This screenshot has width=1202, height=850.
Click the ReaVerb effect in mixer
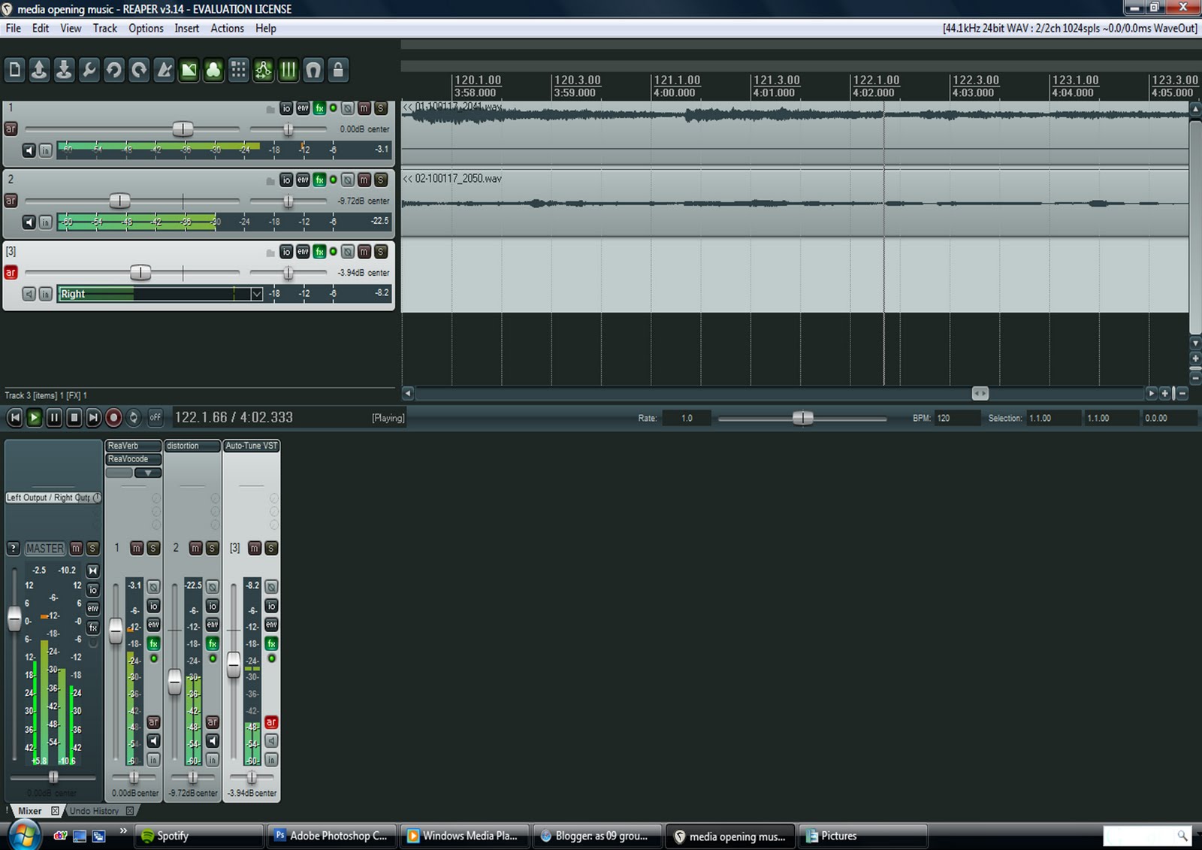[x=133, y=446]
